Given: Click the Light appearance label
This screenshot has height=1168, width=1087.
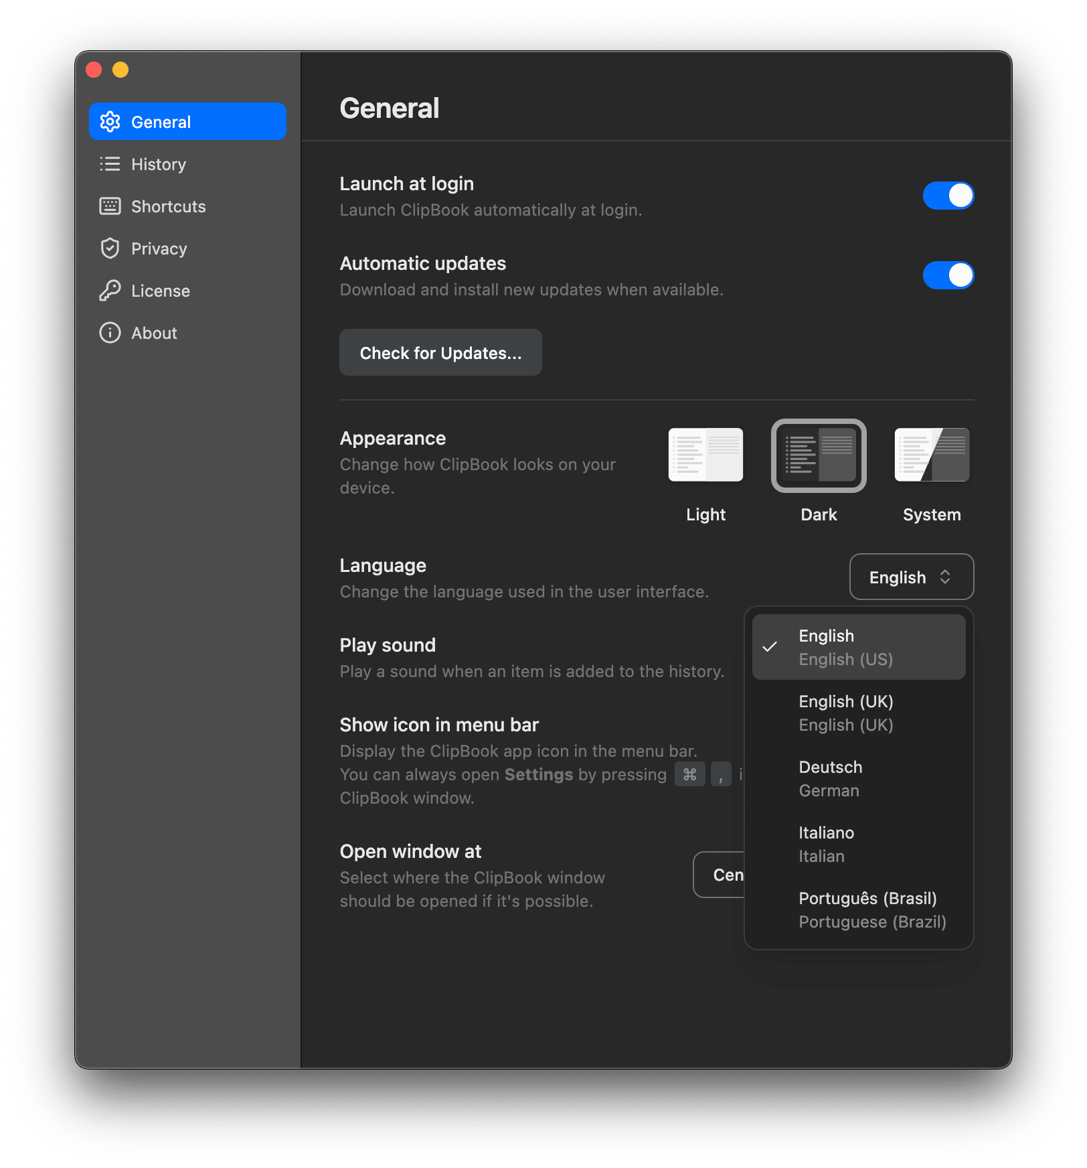Looking at the screenshot, I should point(705,514).
